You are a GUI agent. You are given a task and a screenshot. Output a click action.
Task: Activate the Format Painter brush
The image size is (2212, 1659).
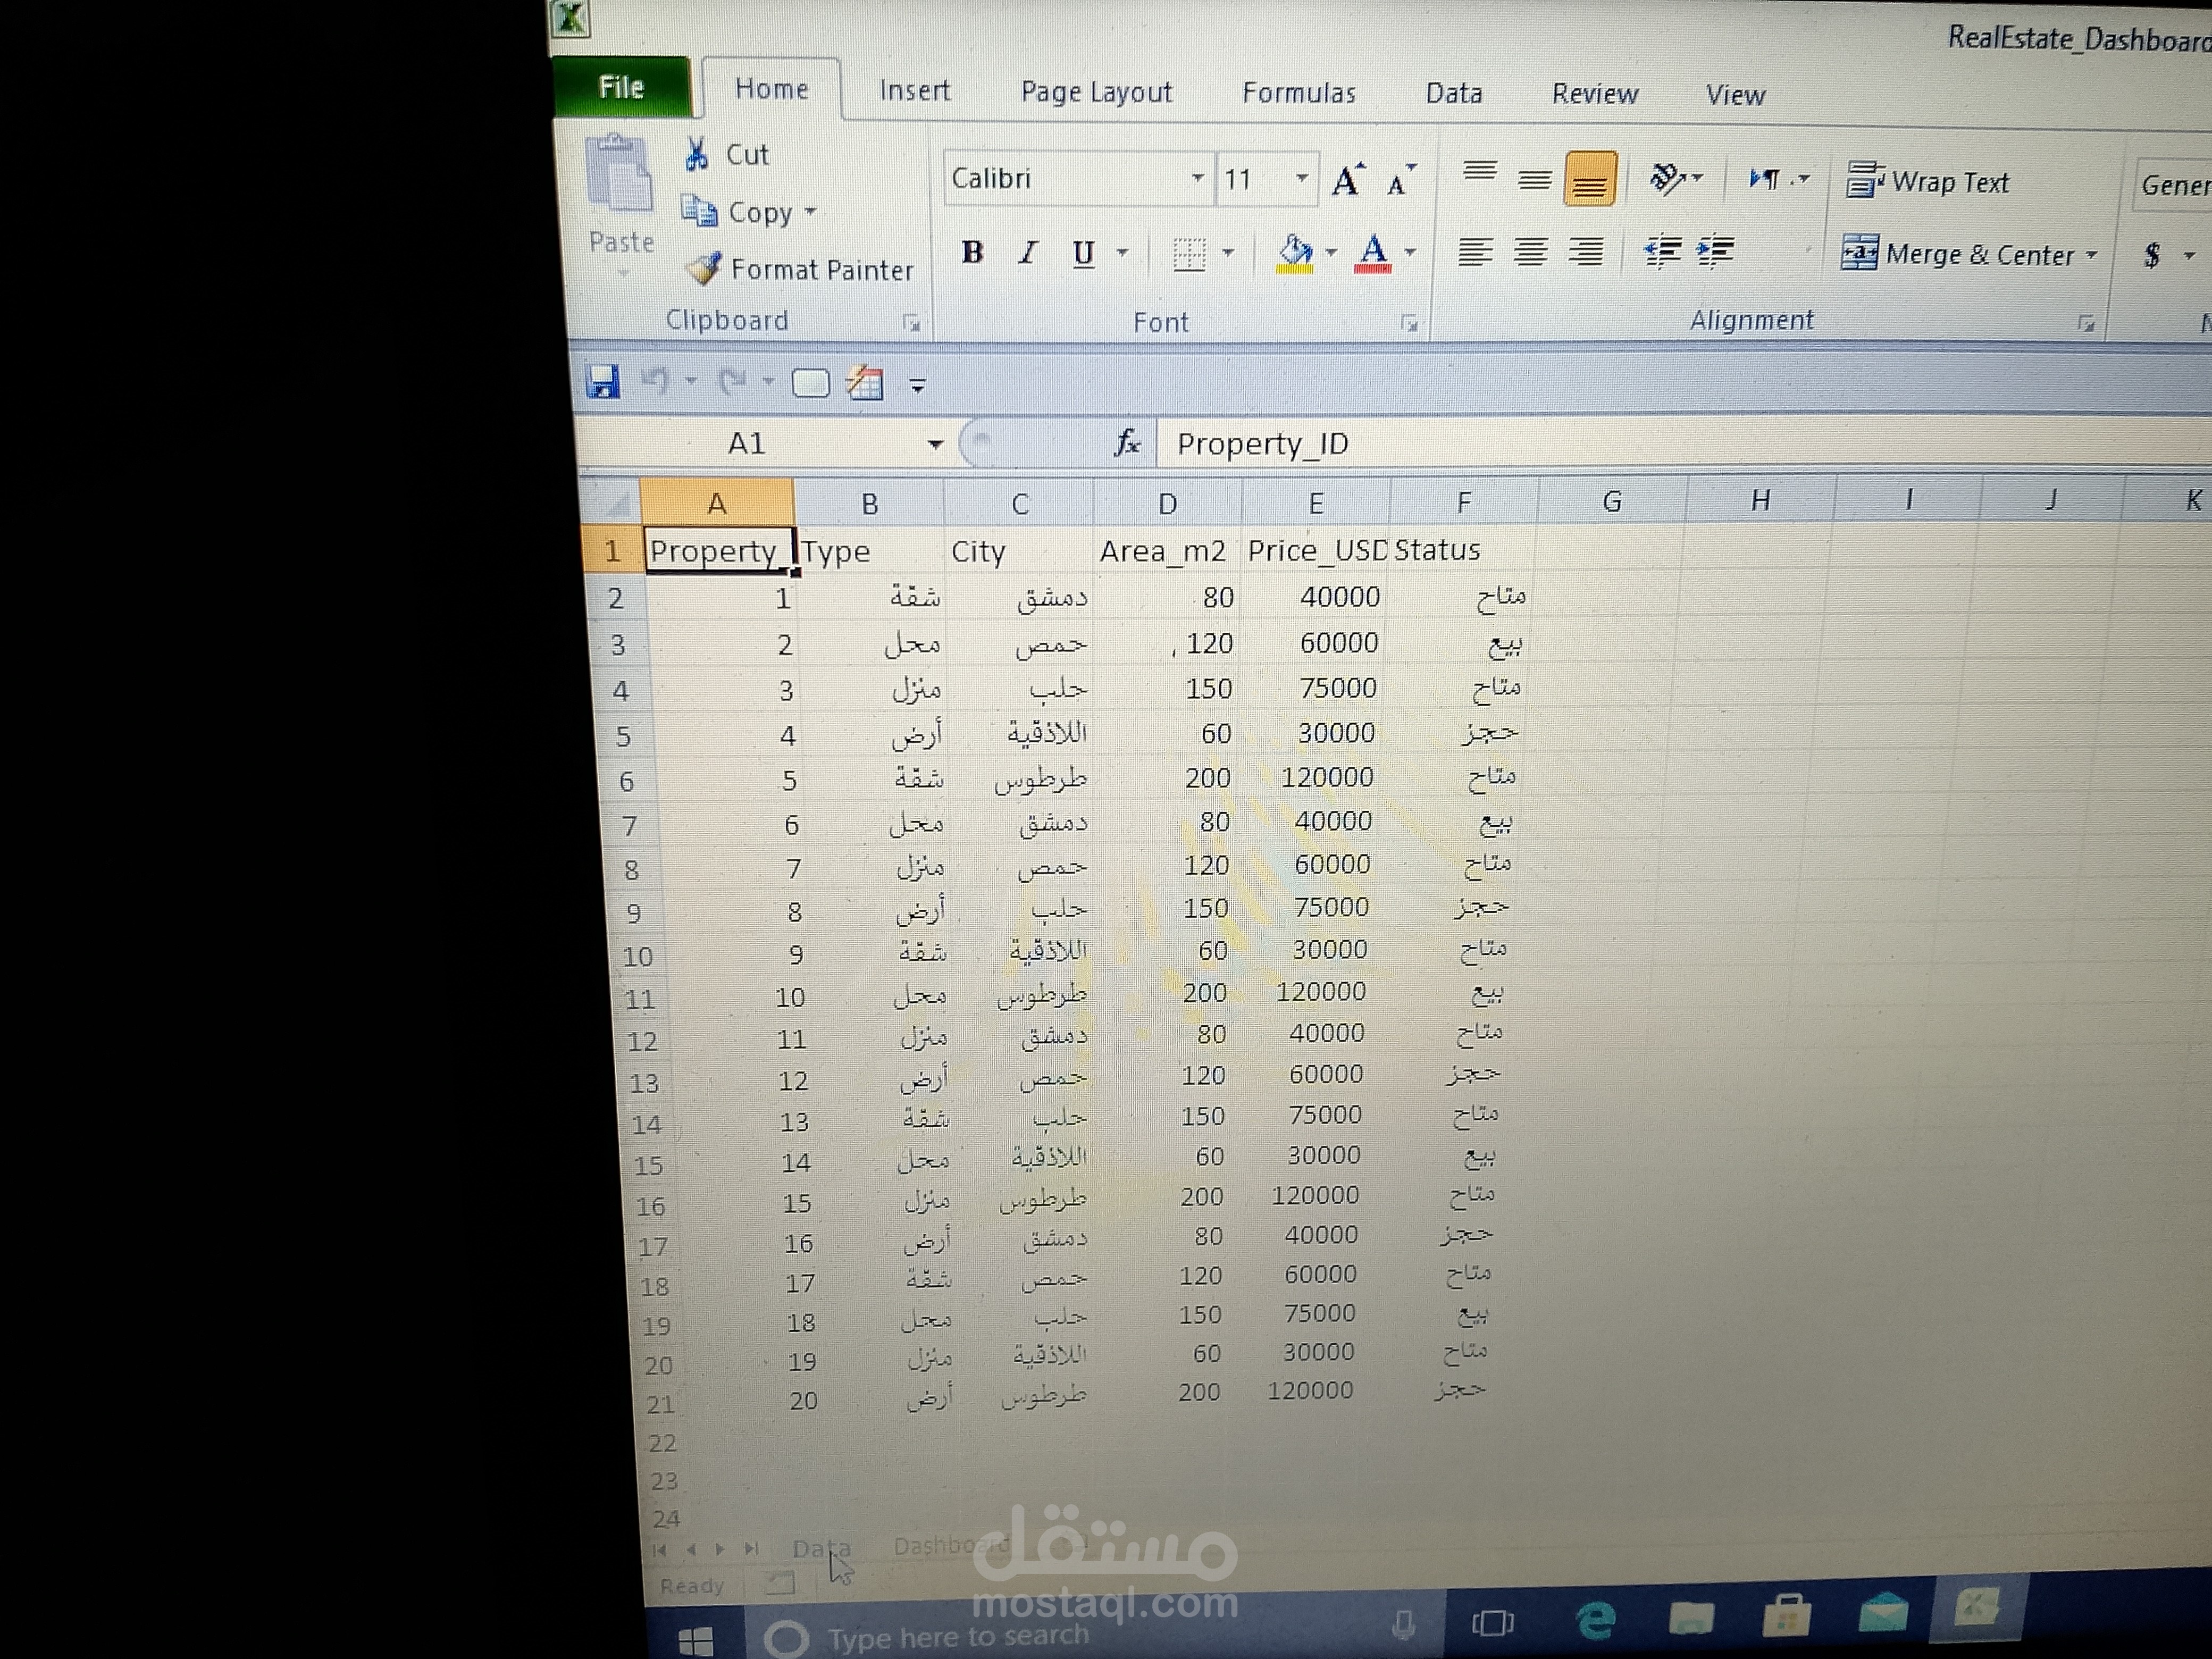click(704, 268)
